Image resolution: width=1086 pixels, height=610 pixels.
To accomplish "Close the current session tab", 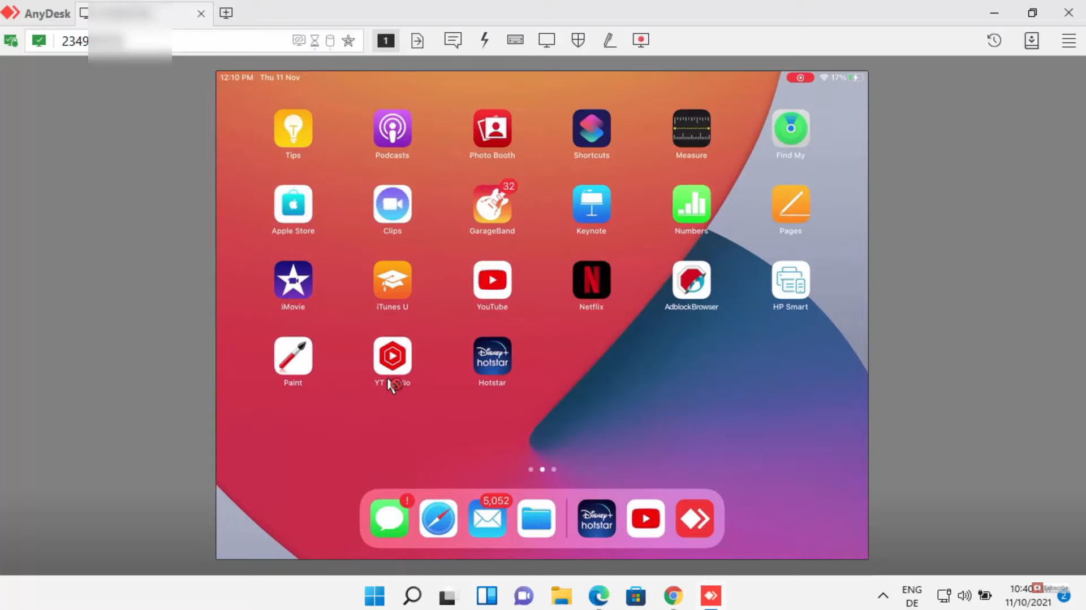I will 201,13.
